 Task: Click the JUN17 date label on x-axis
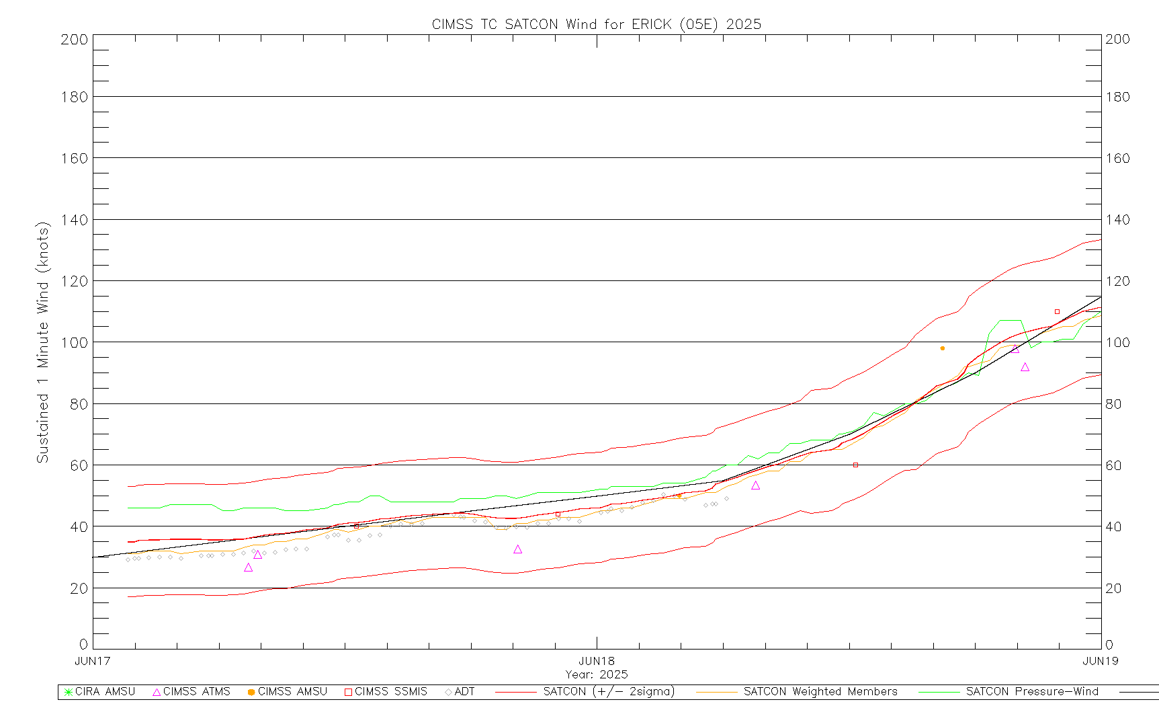tap(92, 661)
